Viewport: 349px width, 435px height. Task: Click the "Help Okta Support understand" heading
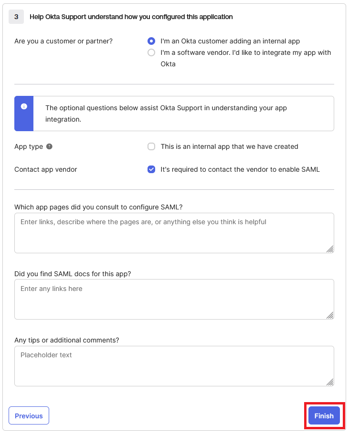click(131, 17)
